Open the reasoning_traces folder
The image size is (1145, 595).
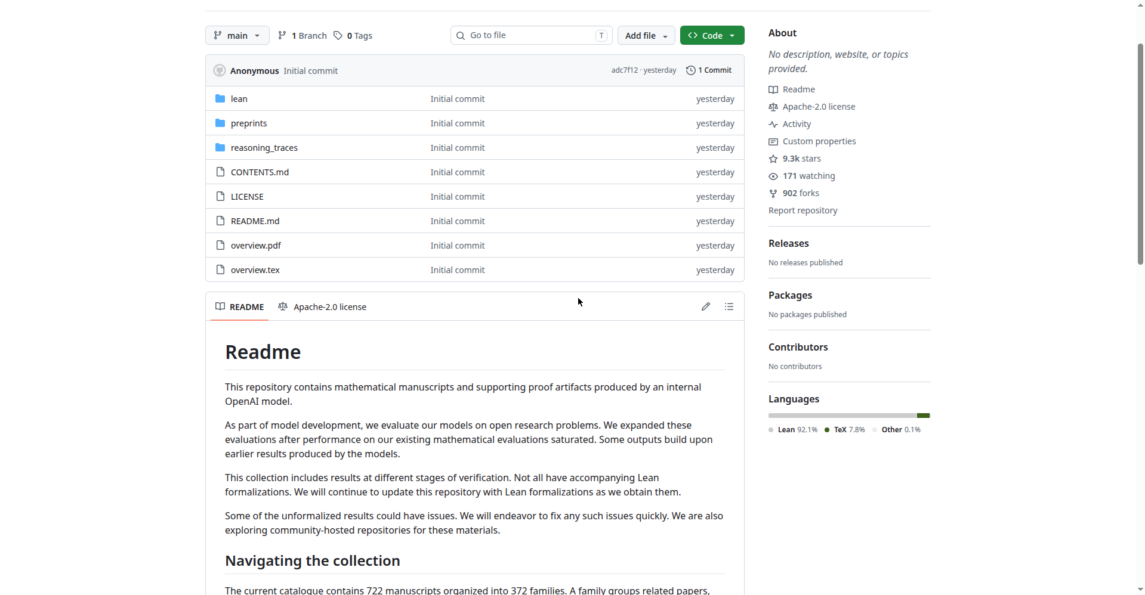click(x=264, y=148)
